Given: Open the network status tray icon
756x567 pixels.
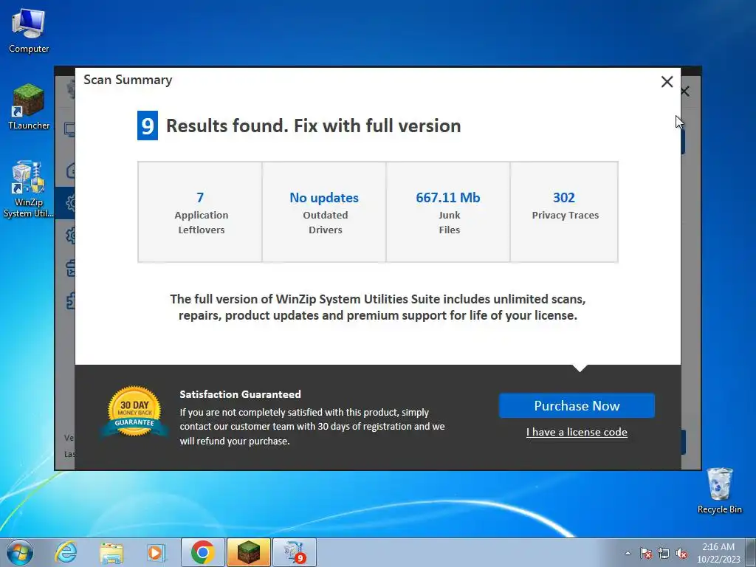Looking at the screenshot, I should [664, 553].
